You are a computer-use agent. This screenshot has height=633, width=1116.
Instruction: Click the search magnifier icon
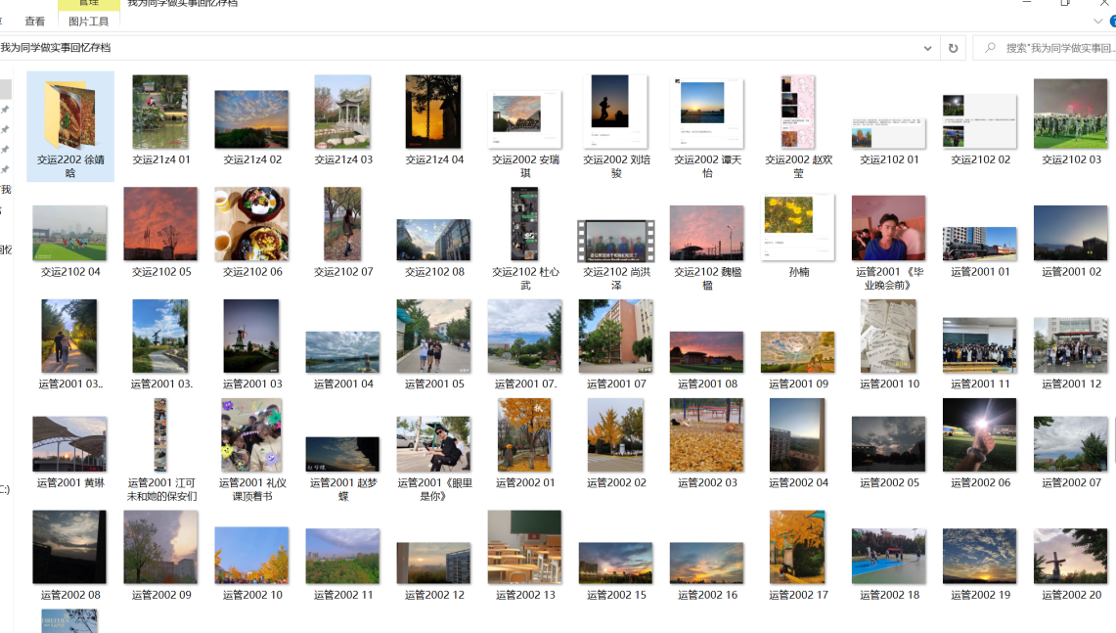[x=990, y=48]
